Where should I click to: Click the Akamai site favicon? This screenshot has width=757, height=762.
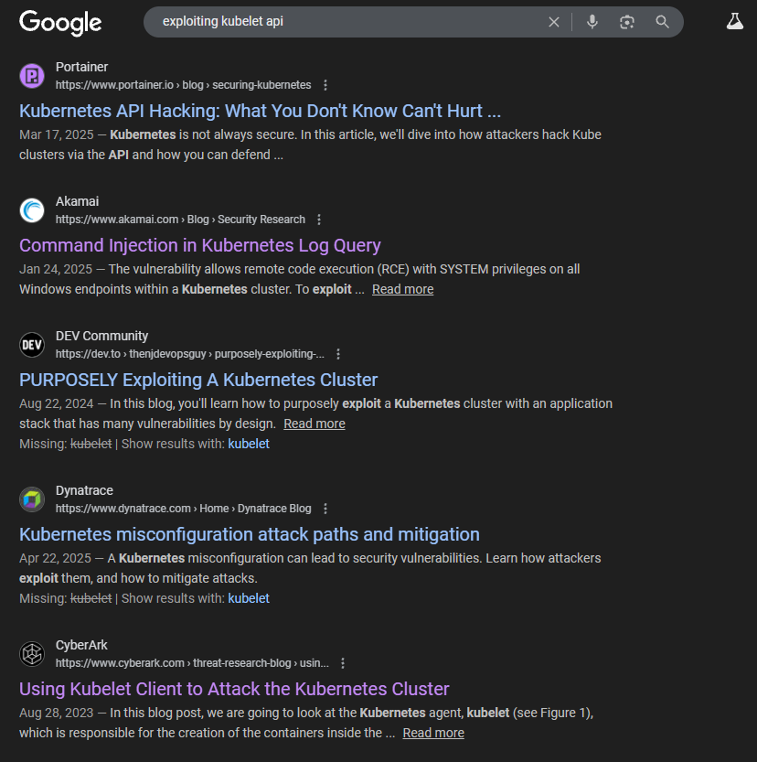(32, 210)
